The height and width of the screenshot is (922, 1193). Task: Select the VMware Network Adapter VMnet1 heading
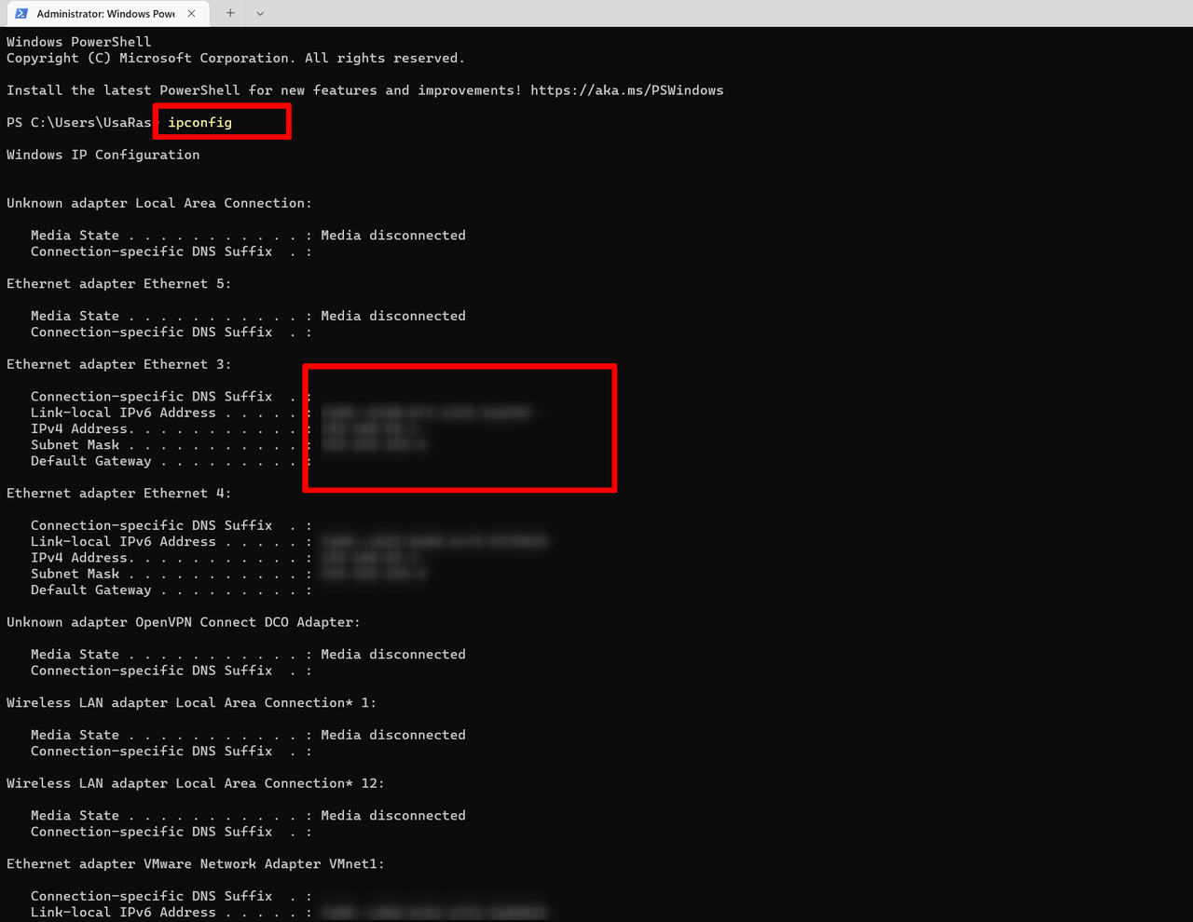(195, 863)
